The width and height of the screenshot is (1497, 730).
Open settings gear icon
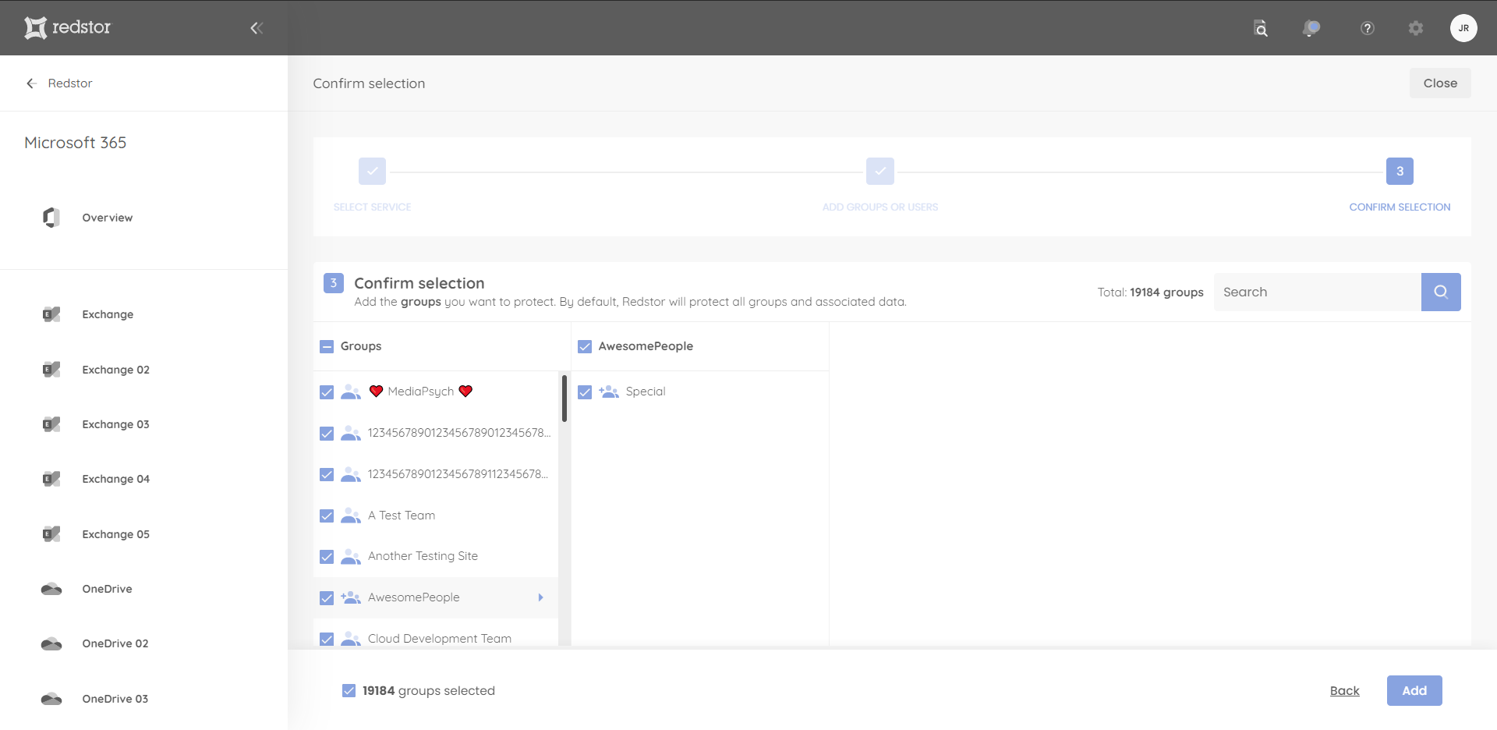pyautogui.click(x=1416, y=28)
